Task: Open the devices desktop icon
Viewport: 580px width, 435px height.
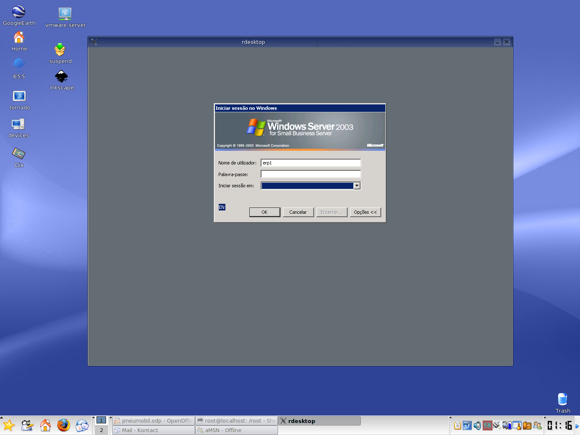Action: pos(19,128)
